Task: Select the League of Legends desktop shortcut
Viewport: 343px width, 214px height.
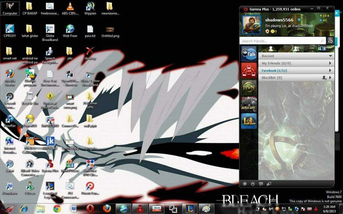Action: (50, 190)
